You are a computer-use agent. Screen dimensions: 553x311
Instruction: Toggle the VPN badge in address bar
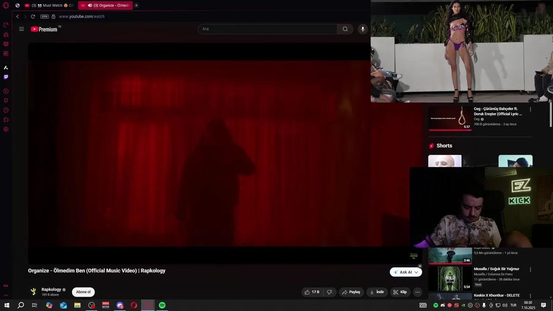click(x=44, y=16)
